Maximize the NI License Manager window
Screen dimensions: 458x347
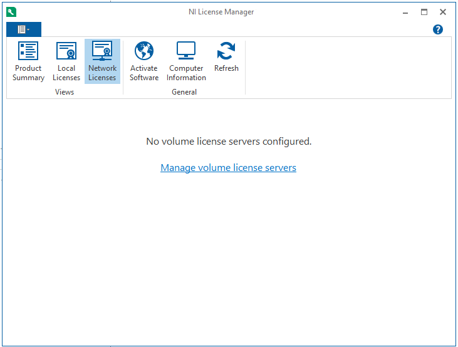424,13
